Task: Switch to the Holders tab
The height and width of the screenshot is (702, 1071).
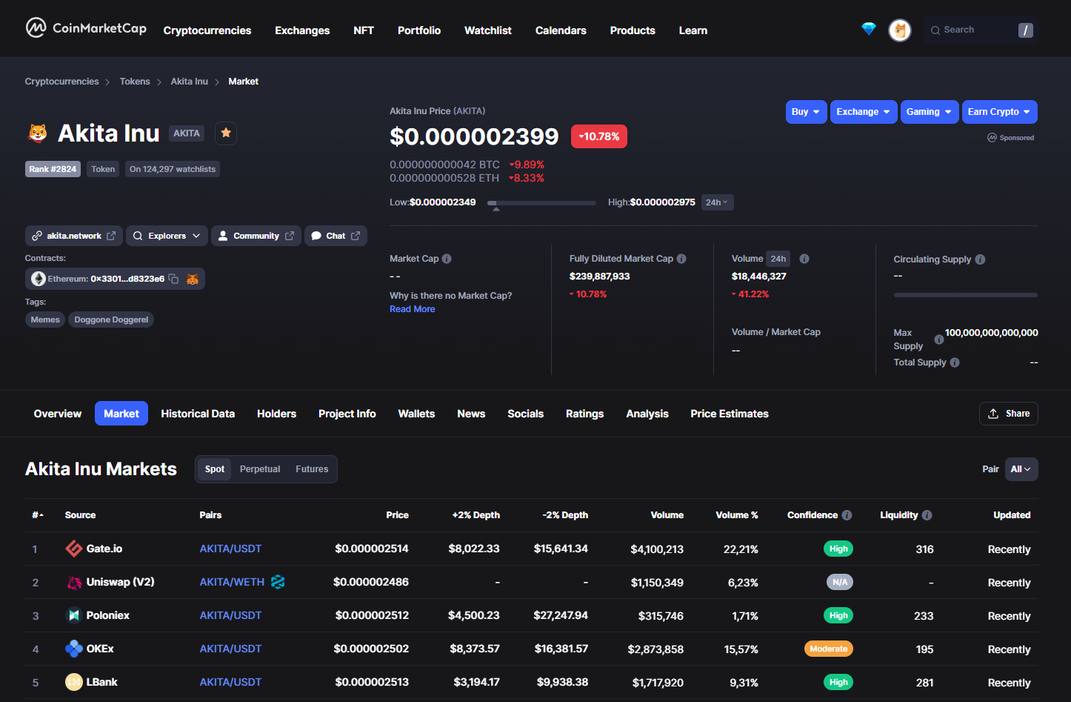Action: tap(276, 414)
